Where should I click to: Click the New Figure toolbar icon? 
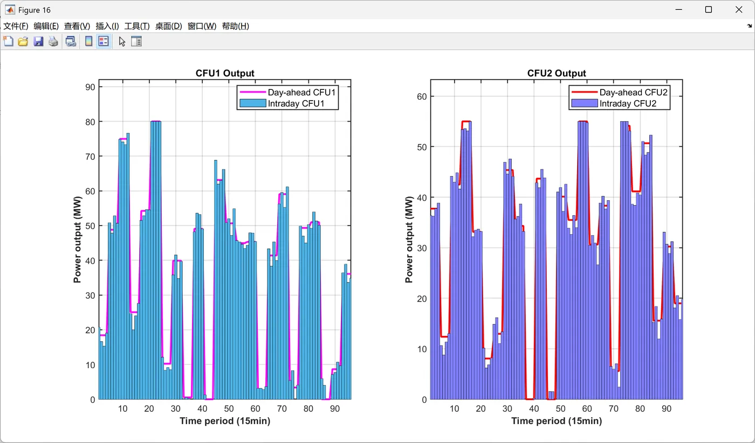pyautogui.click(x=8, y=41)
